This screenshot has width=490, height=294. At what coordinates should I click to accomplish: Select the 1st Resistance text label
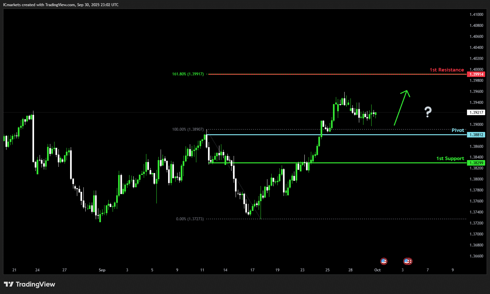coord(447,70)
